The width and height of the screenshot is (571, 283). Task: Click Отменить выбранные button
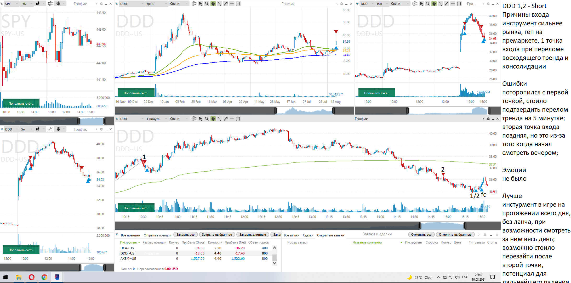tap(455, 235)
